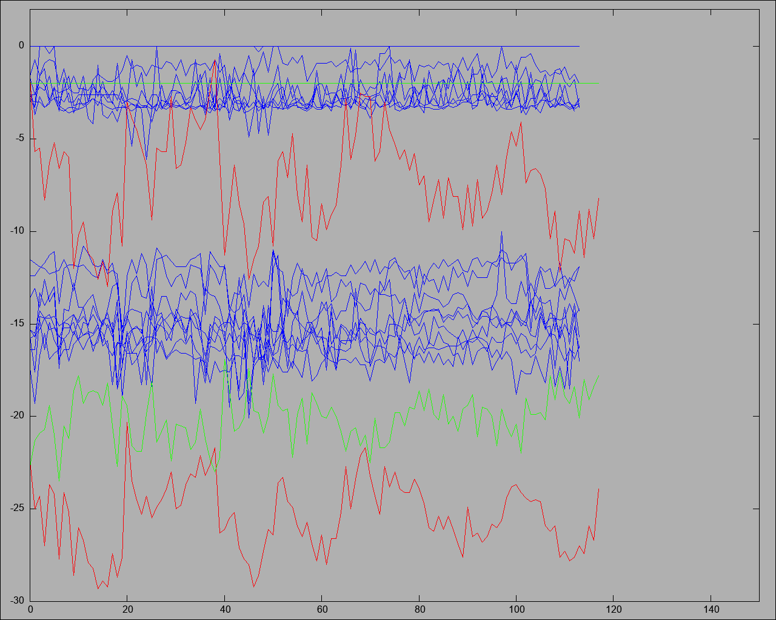Click the x-axis label 100
This screenshot has height=620, width=776.
pos(517,610)
